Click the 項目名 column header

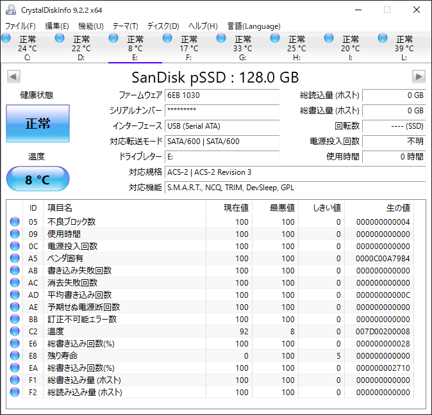[124, 207]
